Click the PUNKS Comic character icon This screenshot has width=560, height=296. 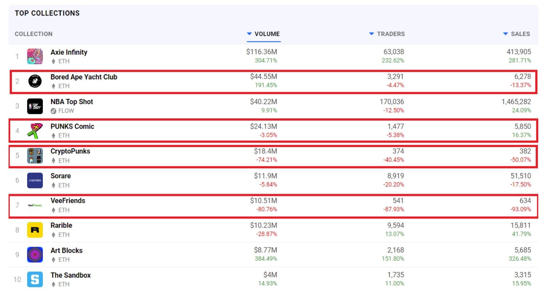[35, 131]
